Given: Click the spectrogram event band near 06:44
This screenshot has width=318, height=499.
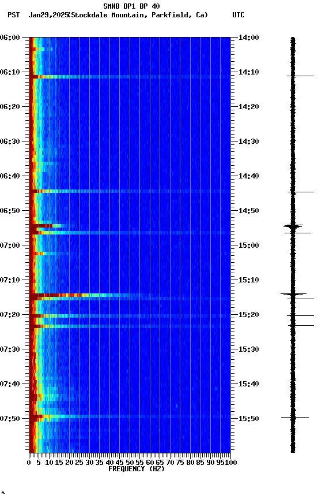Looking at the screenshot, I should click(130, 191).
